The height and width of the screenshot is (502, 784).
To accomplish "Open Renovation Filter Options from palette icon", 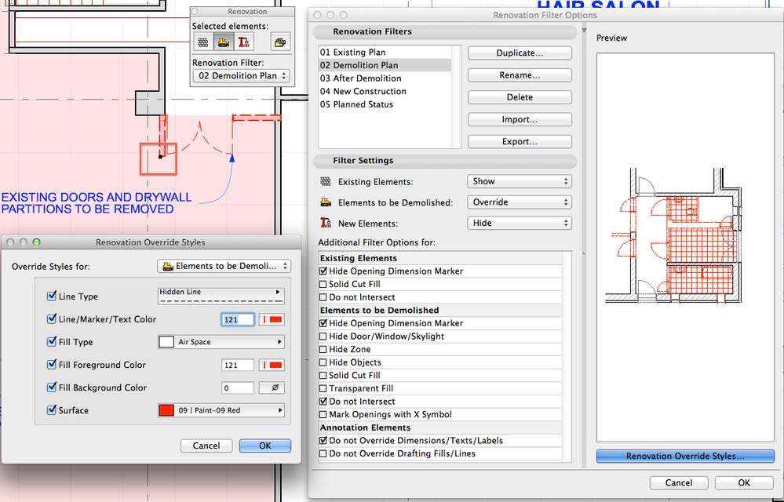I will pos(279,42).
